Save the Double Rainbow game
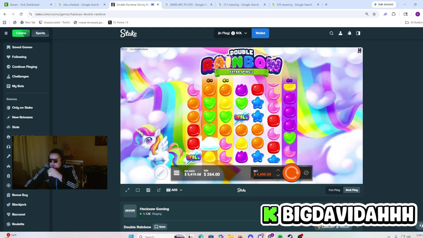 coord(160,227)
